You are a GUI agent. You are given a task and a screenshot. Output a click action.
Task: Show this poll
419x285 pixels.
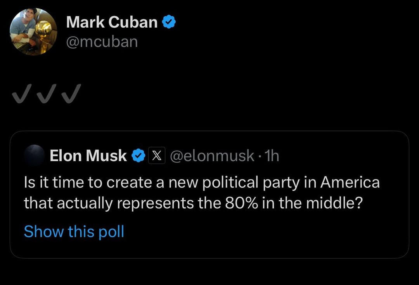coord(74,232)
